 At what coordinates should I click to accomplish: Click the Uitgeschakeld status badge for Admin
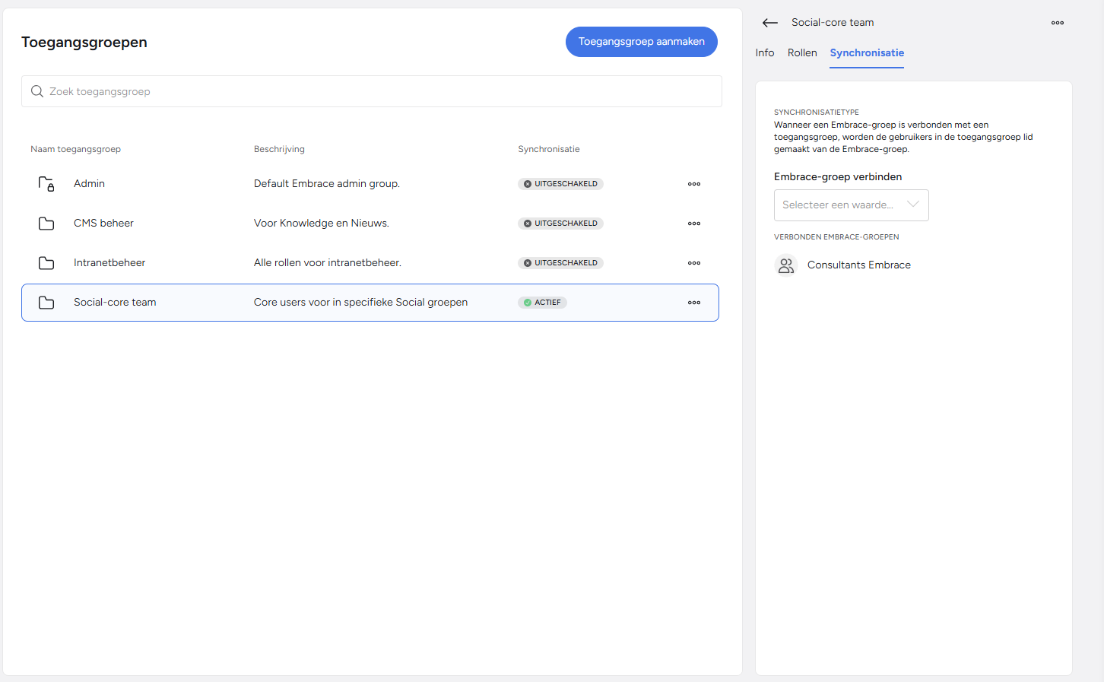560,184
